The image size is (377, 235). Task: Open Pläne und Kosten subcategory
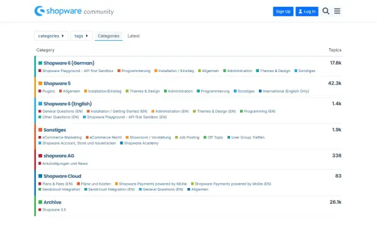point(96,184)
